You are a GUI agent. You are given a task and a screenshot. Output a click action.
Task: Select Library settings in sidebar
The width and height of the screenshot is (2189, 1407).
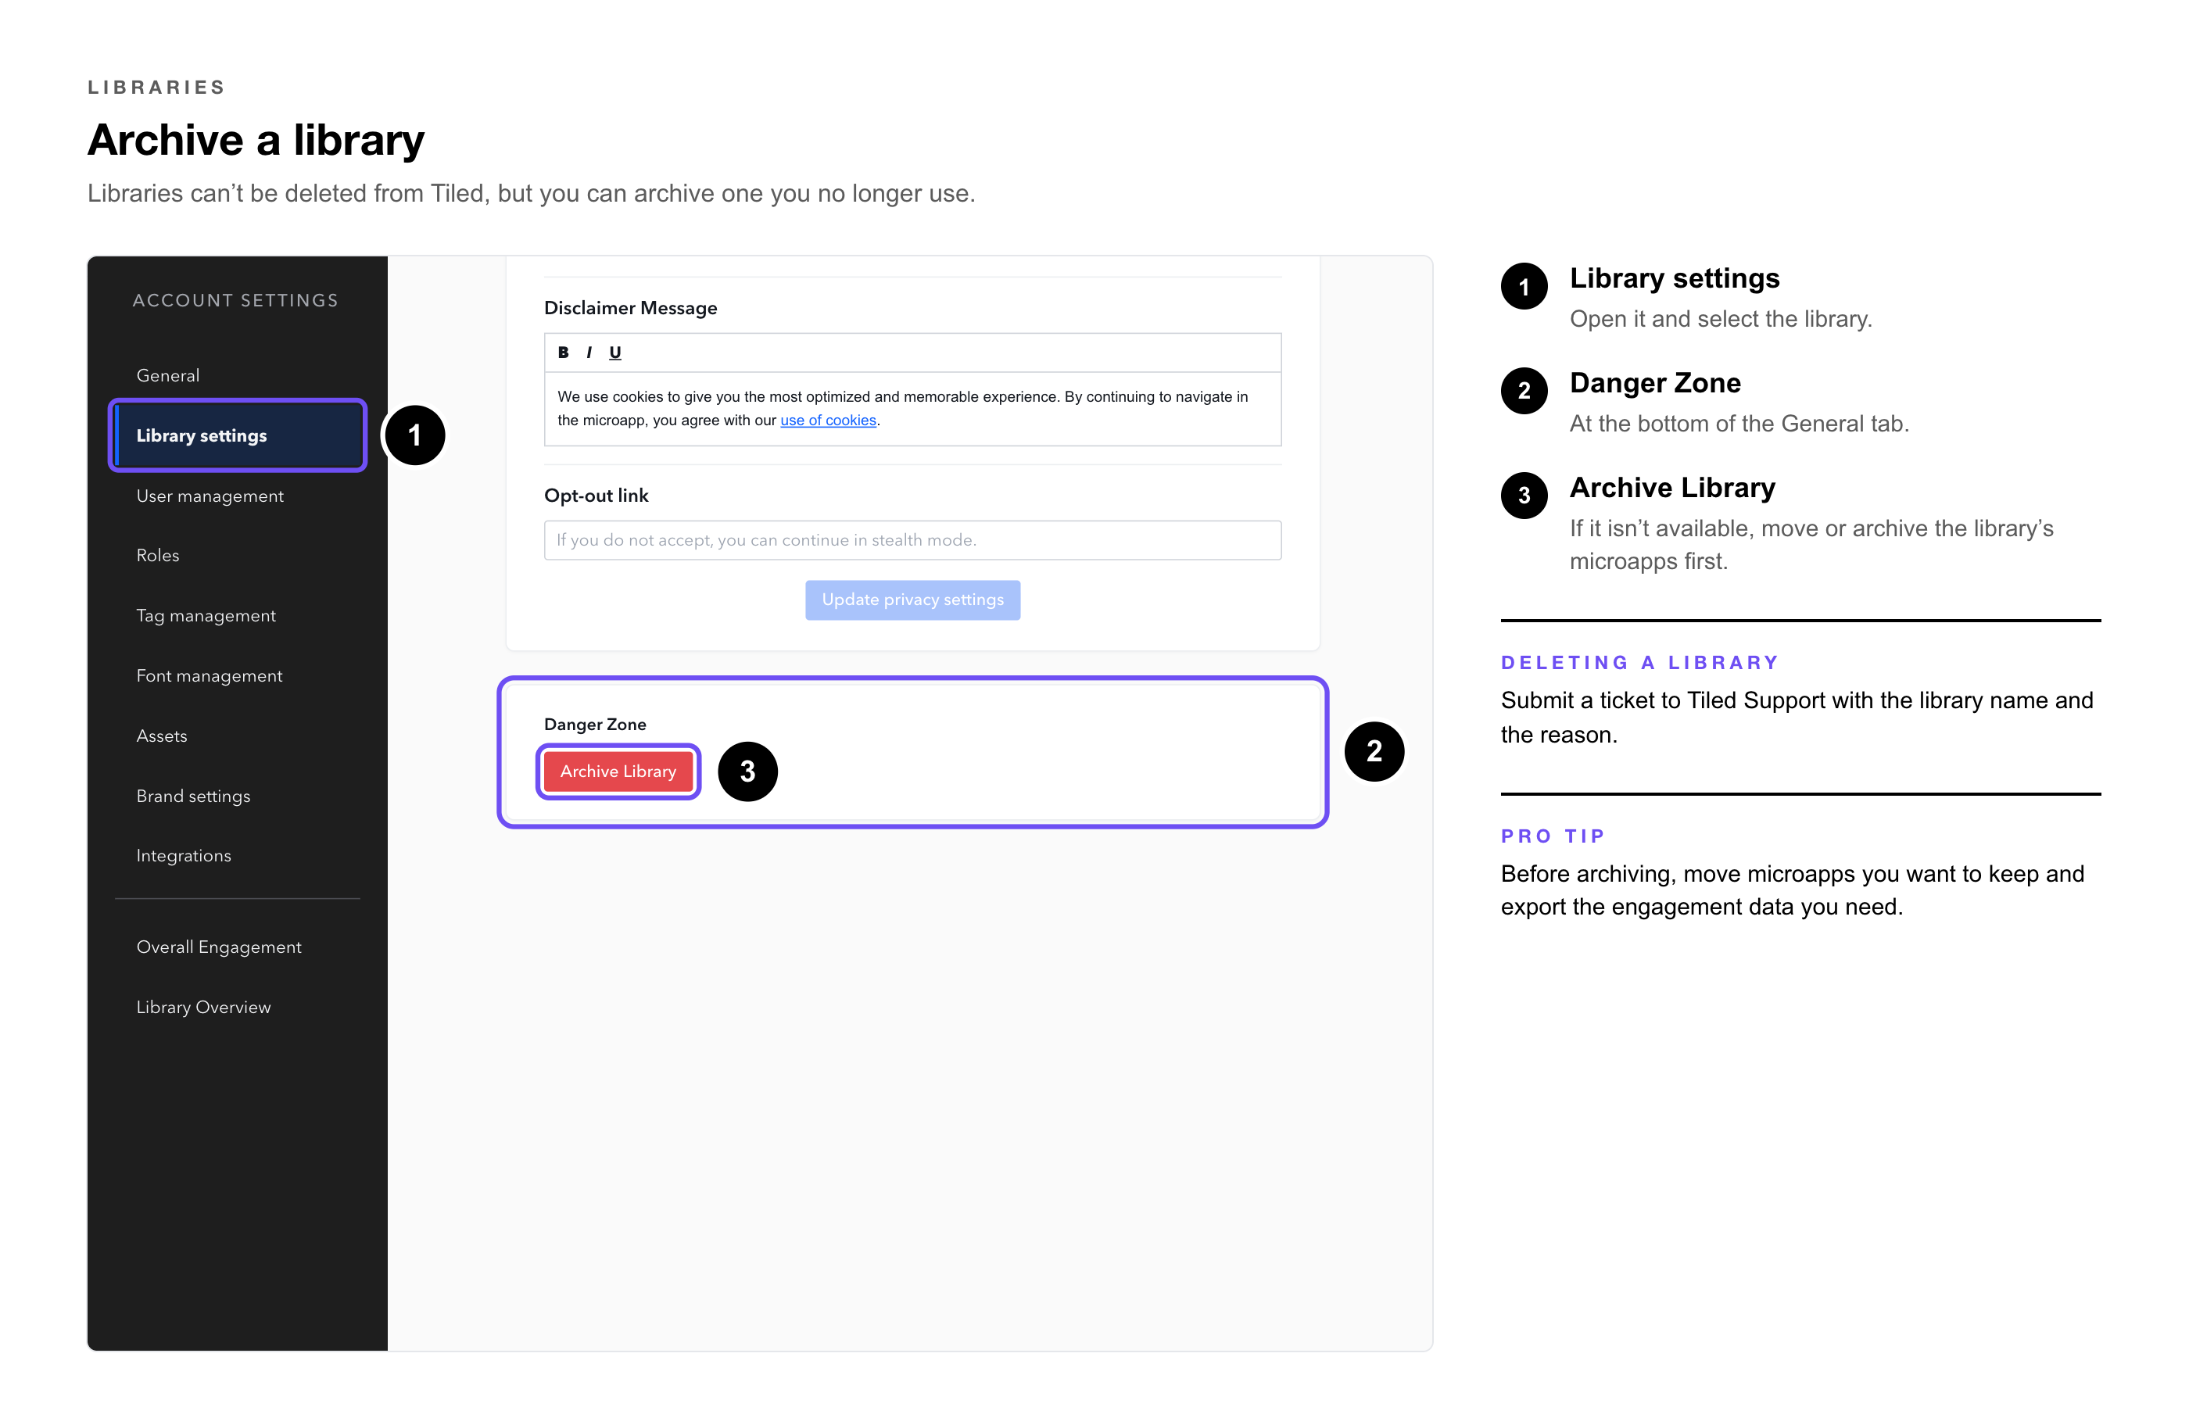click(x=238, y=436)
